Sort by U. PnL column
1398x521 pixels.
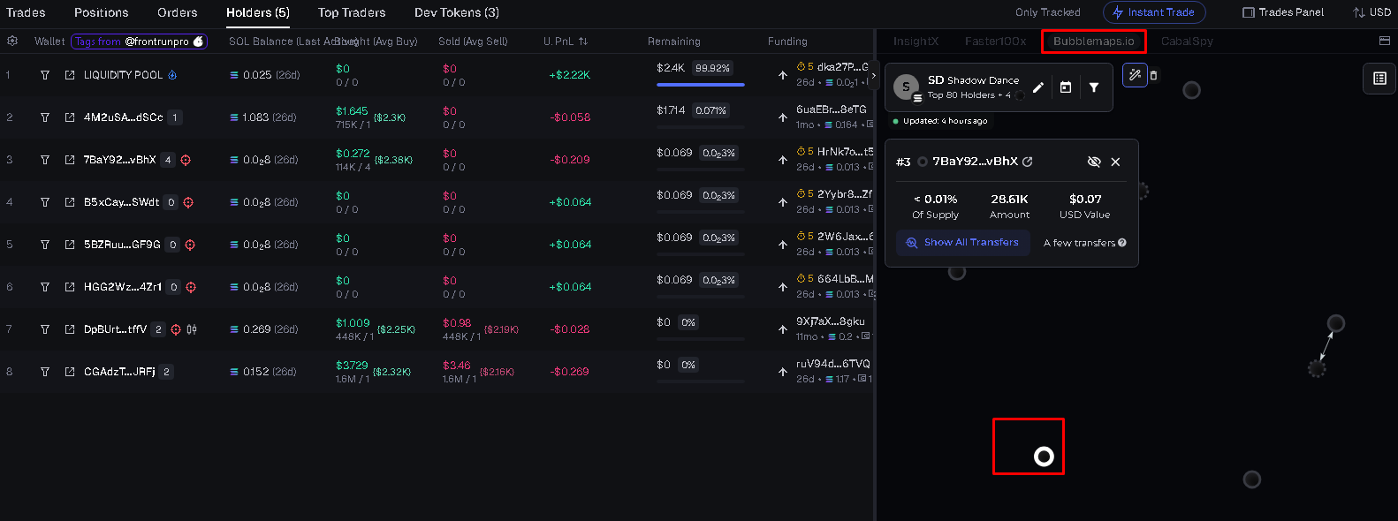pos(566,42)
